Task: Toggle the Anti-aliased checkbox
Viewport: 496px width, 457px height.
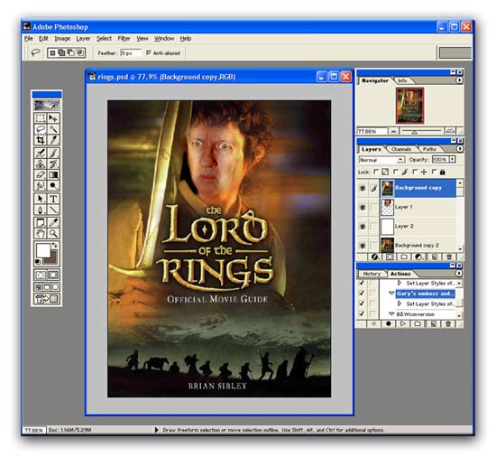Action: [x=149, y=52]
